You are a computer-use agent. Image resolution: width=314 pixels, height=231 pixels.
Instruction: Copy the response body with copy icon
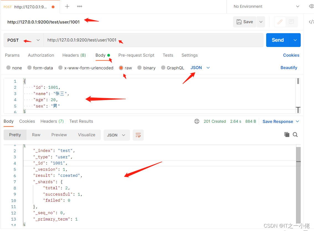click(x=287, y=135)
